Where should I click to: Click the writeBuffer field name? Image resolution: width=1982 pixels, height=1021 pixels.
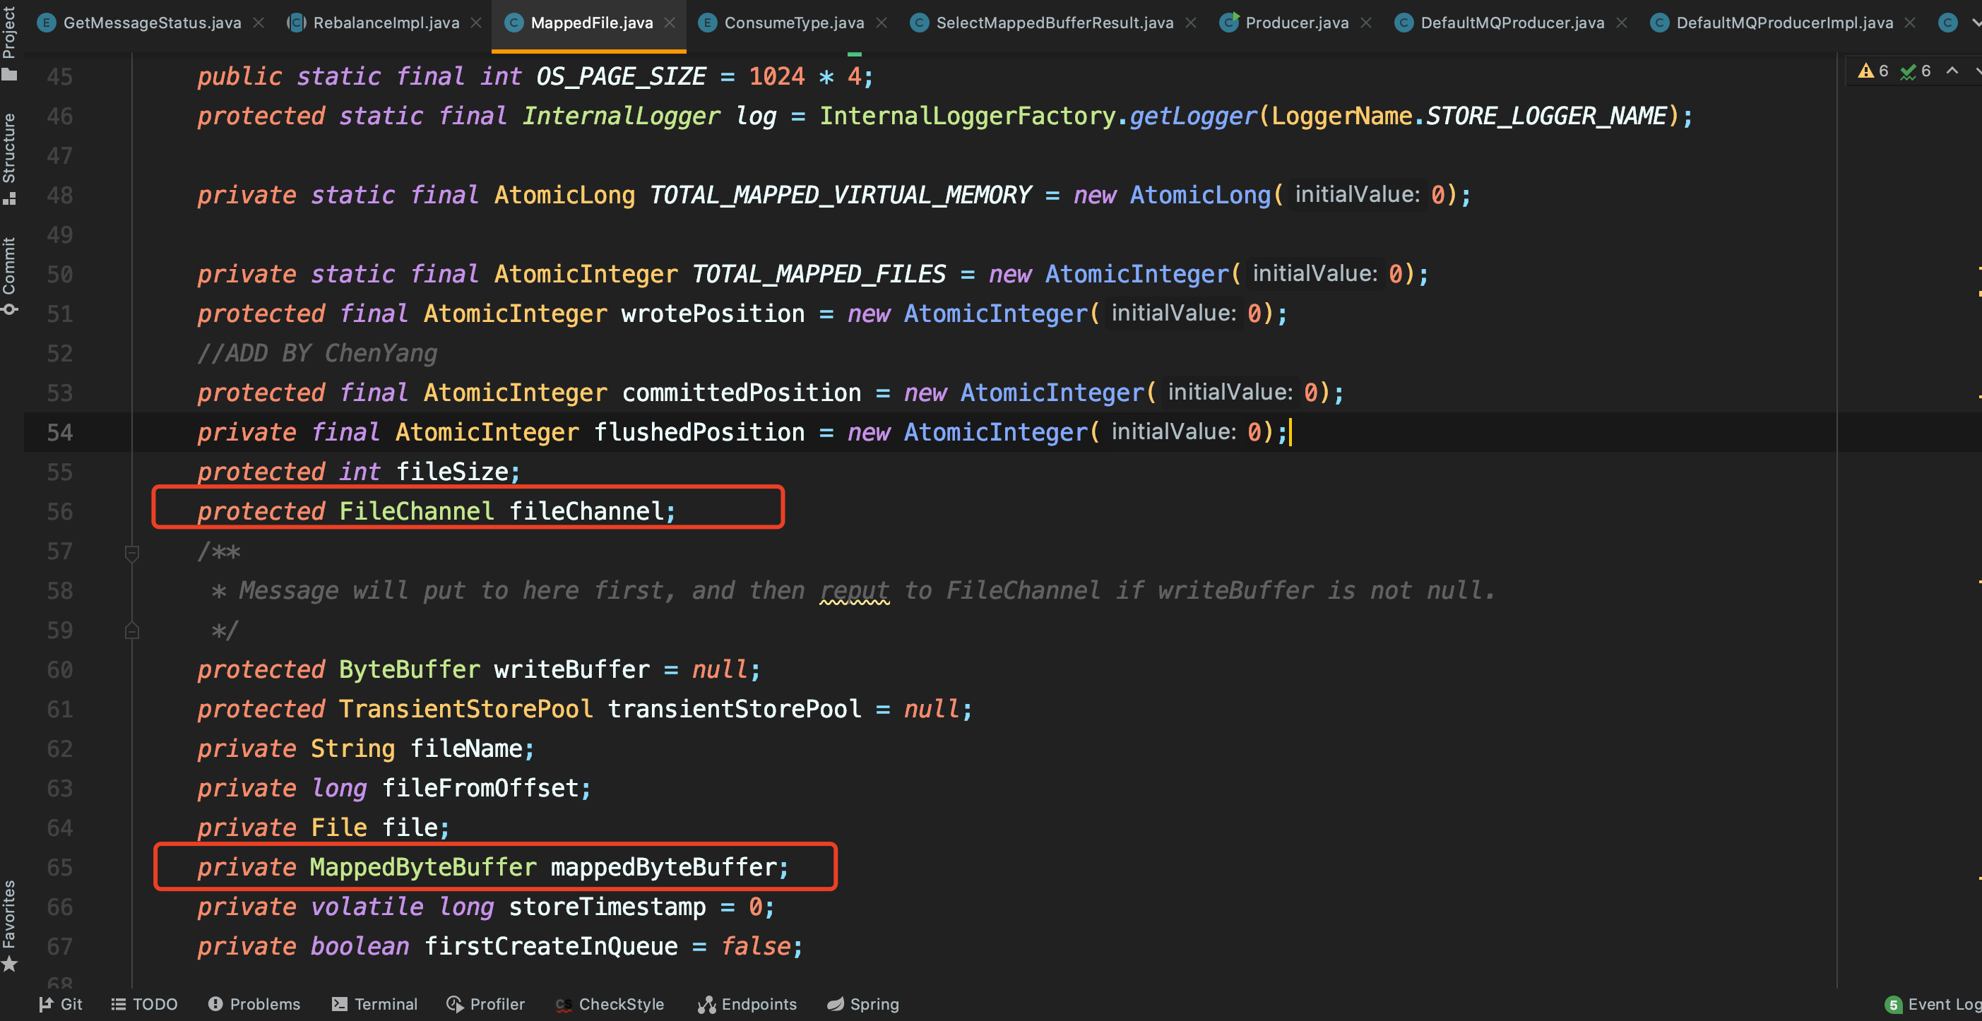571,669
